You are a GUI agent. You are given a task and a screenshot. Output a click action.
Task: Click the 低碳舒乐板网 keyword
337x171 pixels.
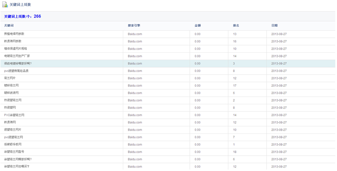coord(13,144)
